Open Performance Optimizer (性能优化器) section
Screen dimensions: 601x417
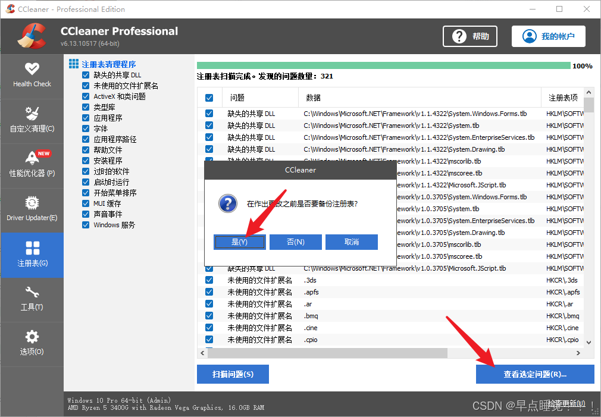(32, 165)
